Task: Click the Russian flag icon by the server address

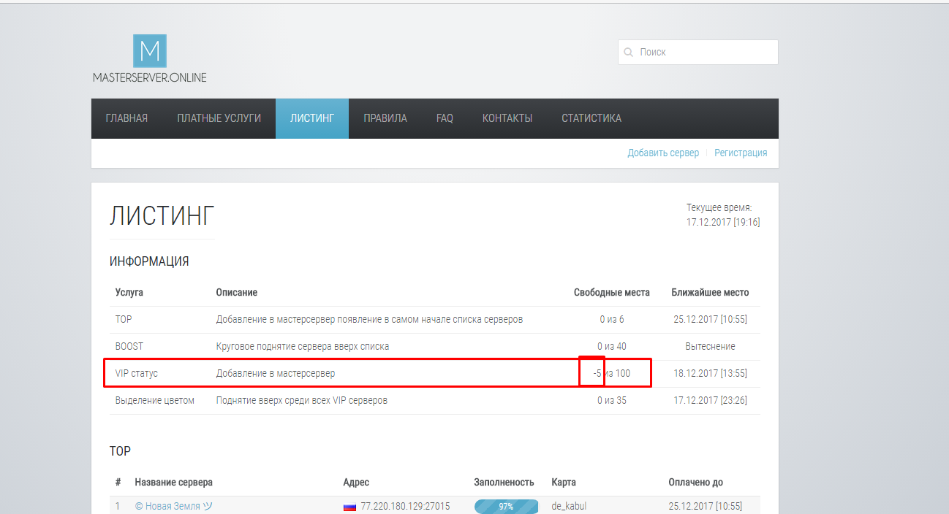Action: tap(349, 507)
